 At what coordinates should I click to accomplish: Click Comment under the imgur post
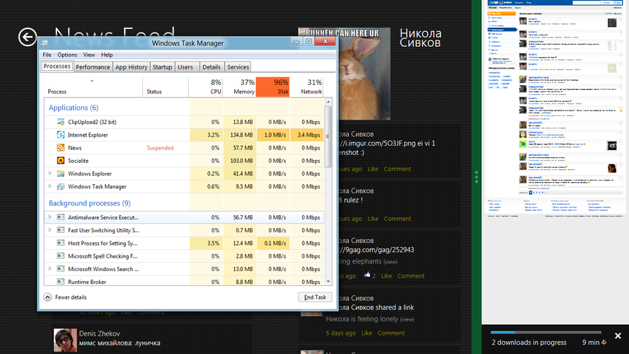(397, 169)
